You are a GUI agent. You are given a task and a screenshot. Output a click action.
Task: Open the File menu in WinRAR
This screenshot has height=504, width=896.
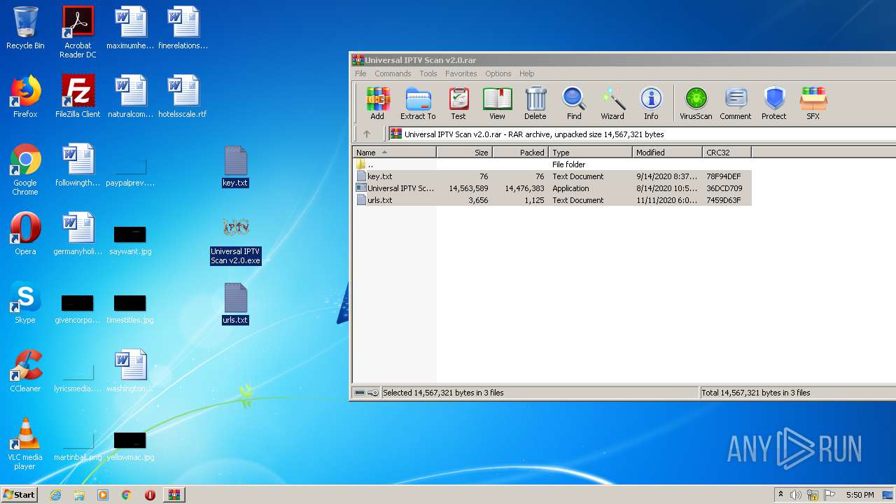coord(360,73)
